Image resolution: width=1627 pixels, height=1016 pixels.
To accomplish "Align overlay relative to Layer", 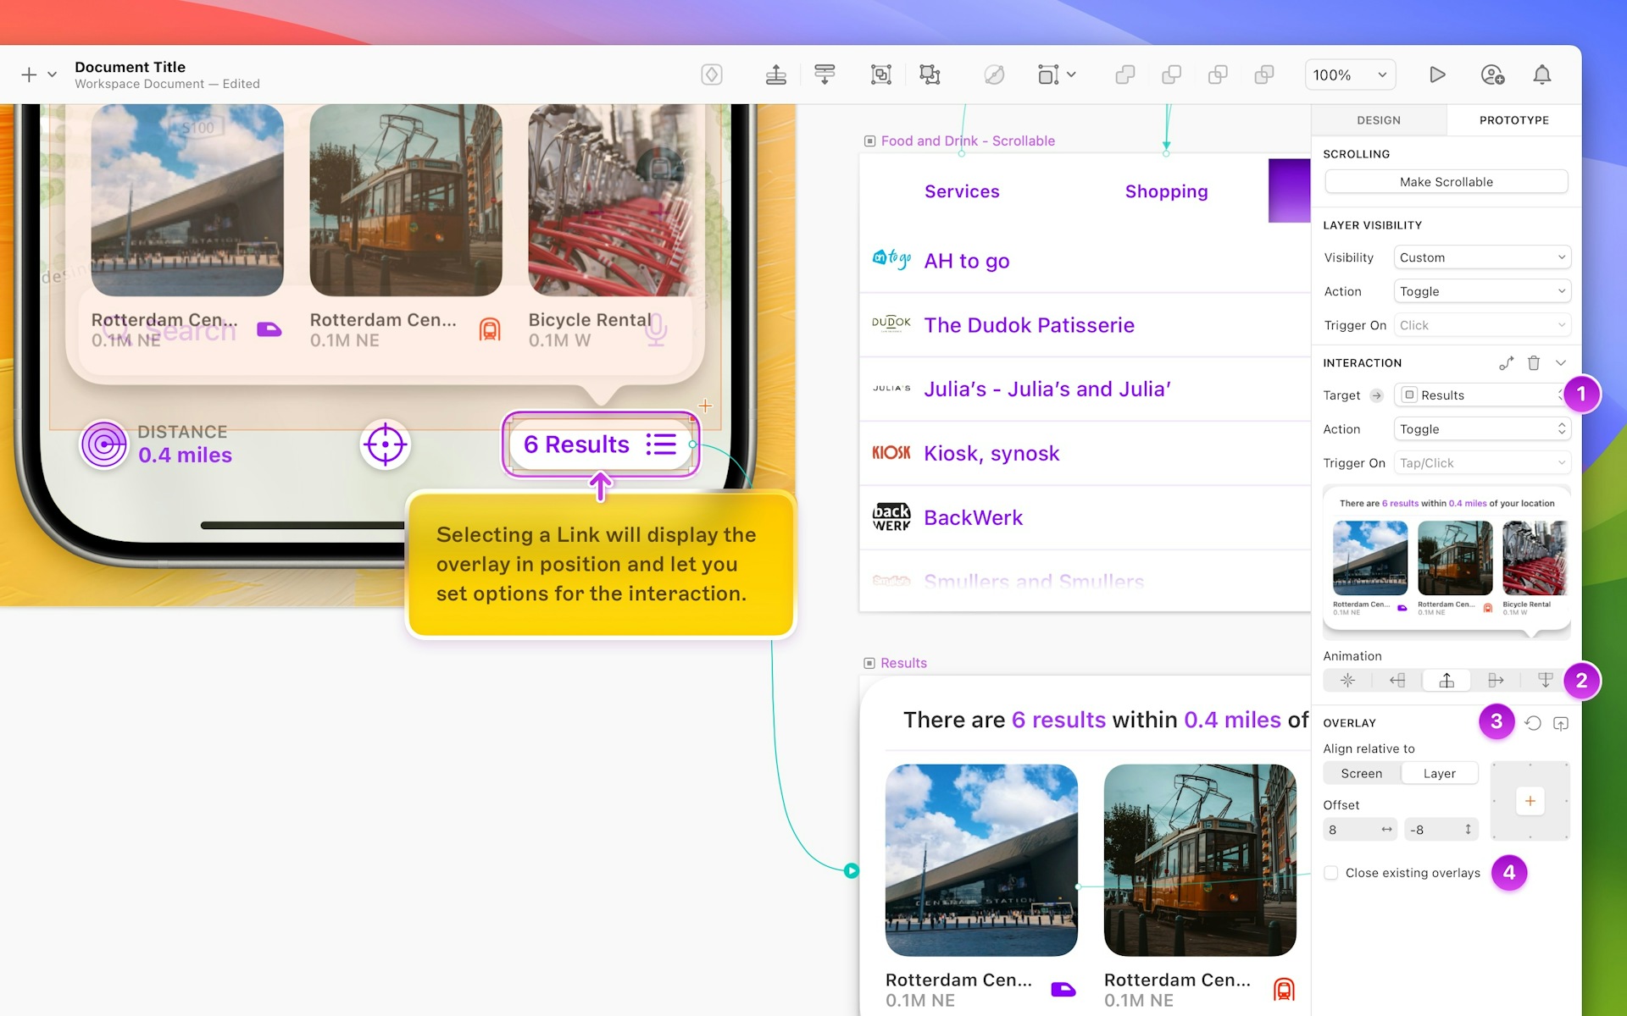I will point(1439,773).
